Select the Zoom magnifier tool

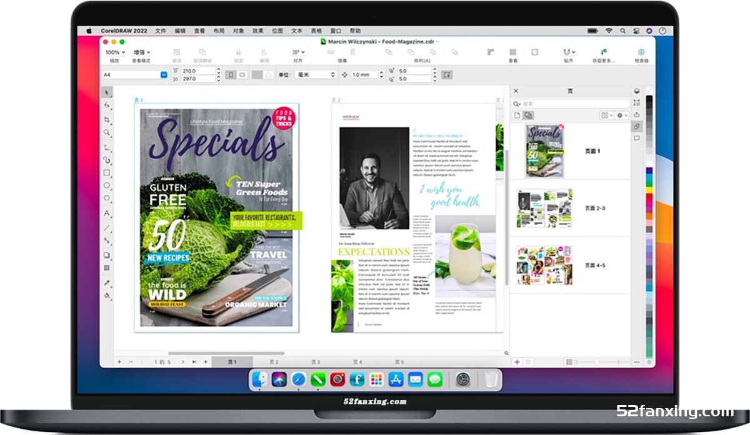click(107, 133)
